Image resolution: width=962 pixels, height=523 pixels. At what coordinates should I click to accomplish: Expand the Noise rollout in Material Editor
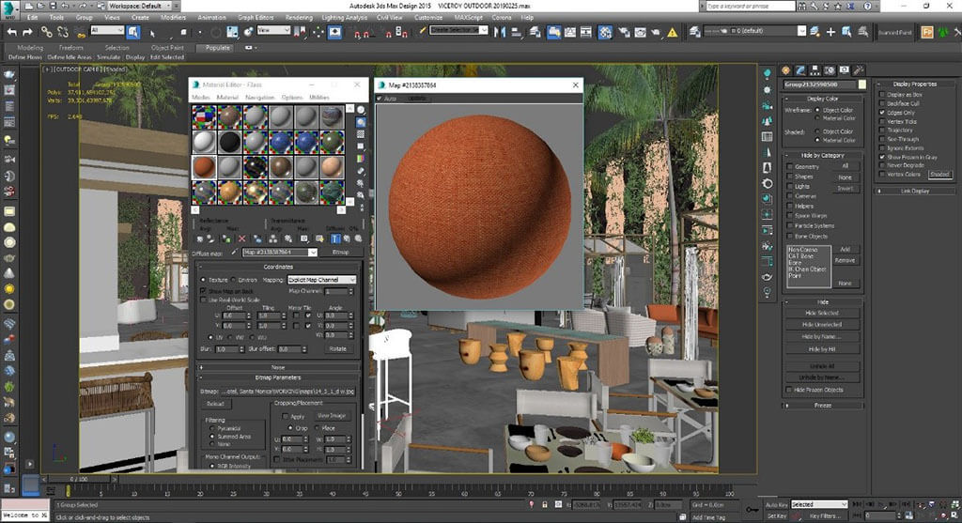coord(277,367)
